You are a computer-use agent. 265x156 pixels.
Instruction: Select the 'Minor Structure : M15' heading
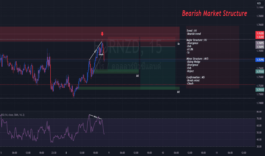pos(197,59)
